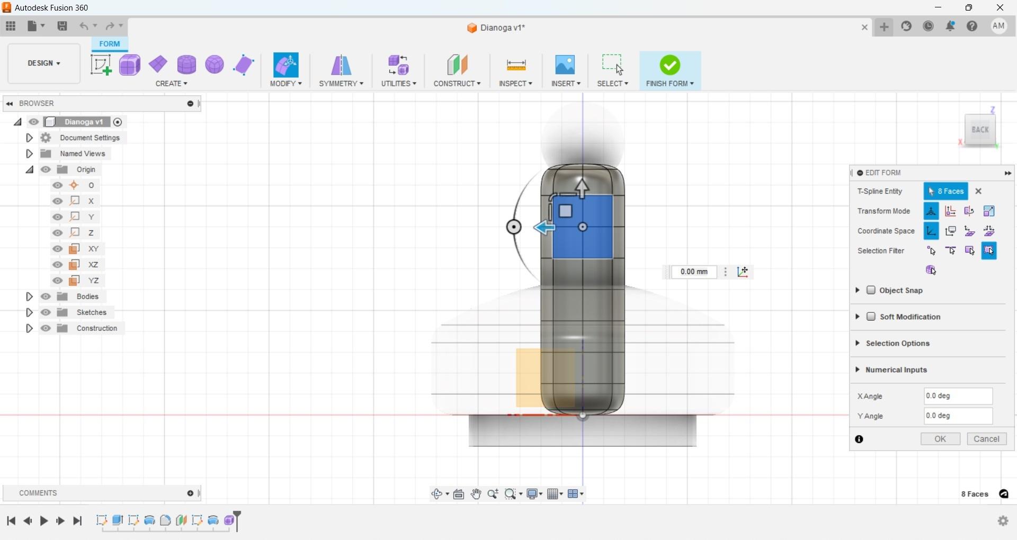
Task: Open the Edit Form tool under Modify
Action: click(x=286, y=65)
